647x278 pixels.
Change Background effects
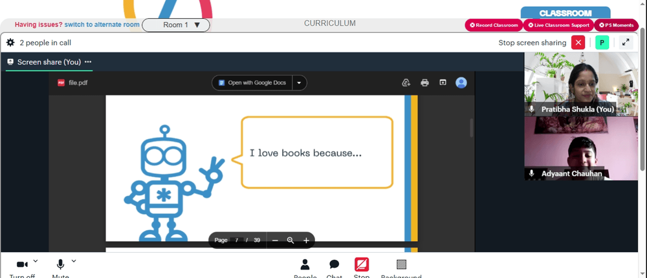pos(401,269)
